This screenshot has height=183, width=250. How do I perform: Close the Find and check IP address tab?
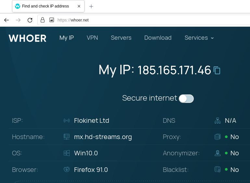pyautogui.click(x=79, y=6)
